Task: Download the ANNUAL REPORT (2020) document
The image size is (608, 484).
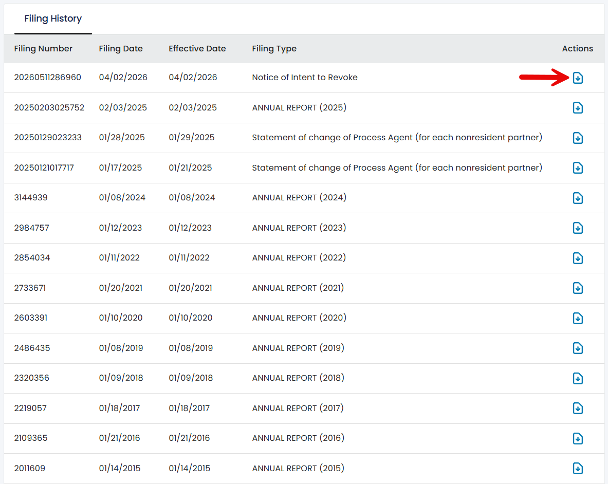Action: pyautogui.click(x=578, y=318)
